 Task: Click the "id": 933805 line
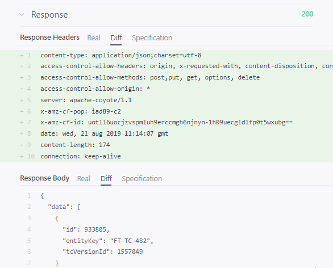[86, 229]
